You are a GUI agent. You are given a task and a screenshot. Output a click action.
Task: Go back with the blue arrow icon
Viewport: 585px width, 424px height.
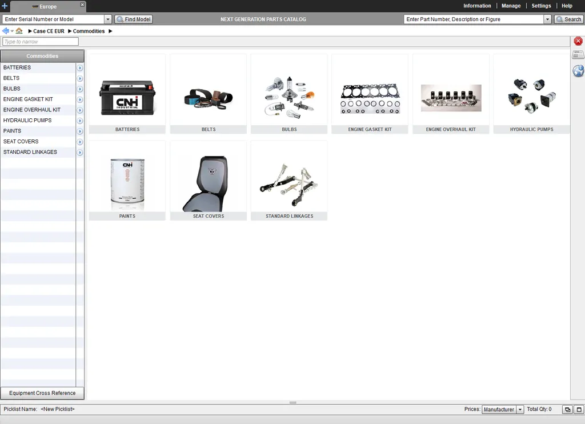pyautogui.click(x=6, y=31)
